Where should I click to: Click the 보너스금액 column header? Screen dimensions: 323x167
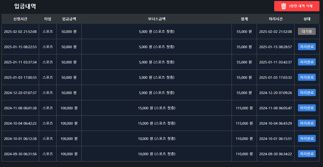coord(156,19)
